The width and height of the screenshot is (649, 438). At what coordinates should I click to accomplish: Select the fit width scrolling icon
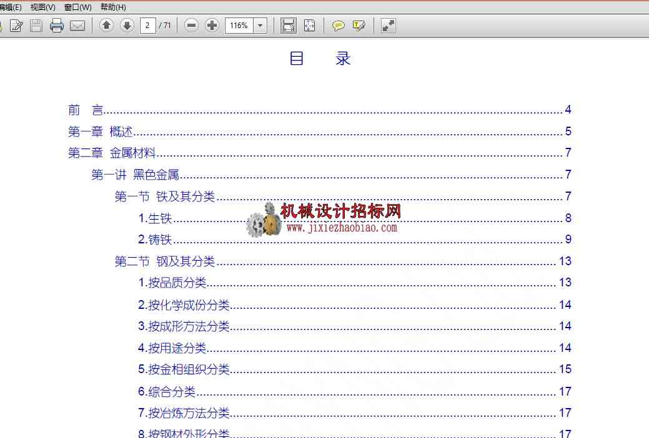289,26
